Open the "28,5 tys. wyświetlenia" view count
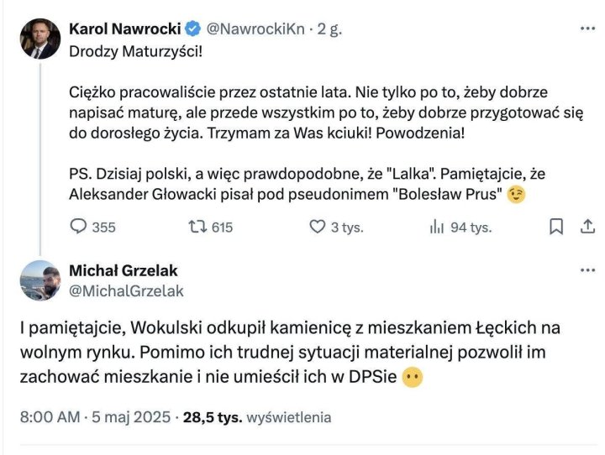This screenshot has height=455, width=605. click(x=257, y=417)
